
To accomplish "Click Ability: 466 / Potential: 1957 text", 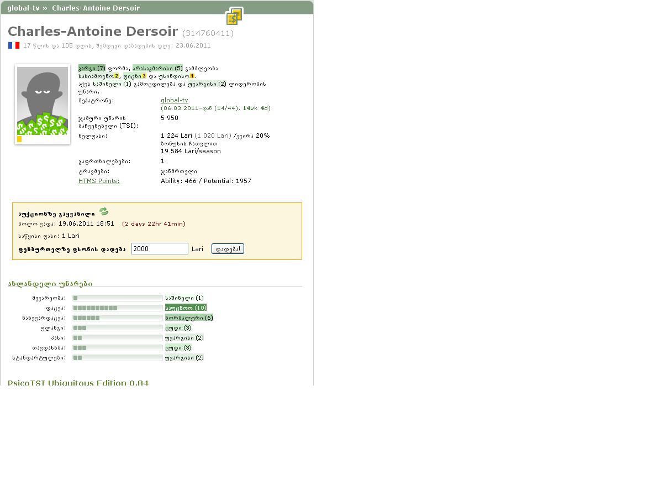I will pos(206,181).
